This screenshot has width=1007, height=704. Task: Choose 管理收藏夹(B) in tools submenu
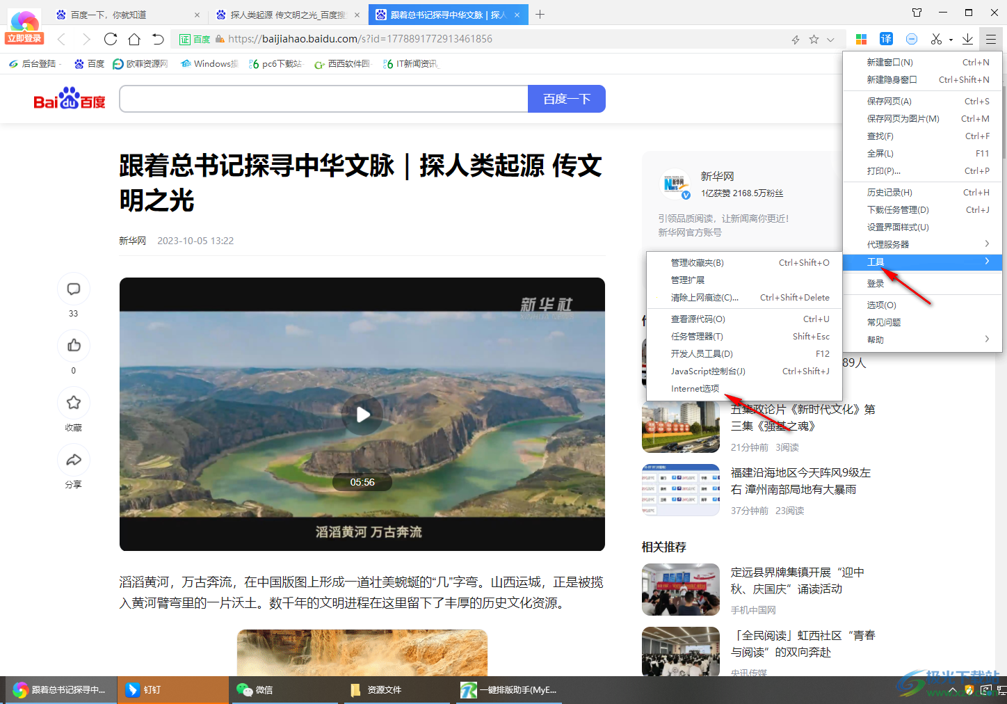(744, 262)
